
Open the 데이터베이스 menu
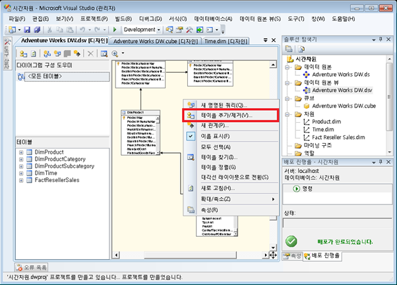(213, 19)
